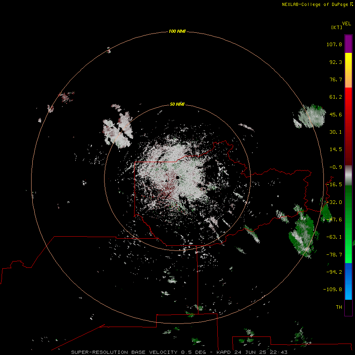355x355 pixels.
Task: Click the TH legend label
Action: coord(339,307)
